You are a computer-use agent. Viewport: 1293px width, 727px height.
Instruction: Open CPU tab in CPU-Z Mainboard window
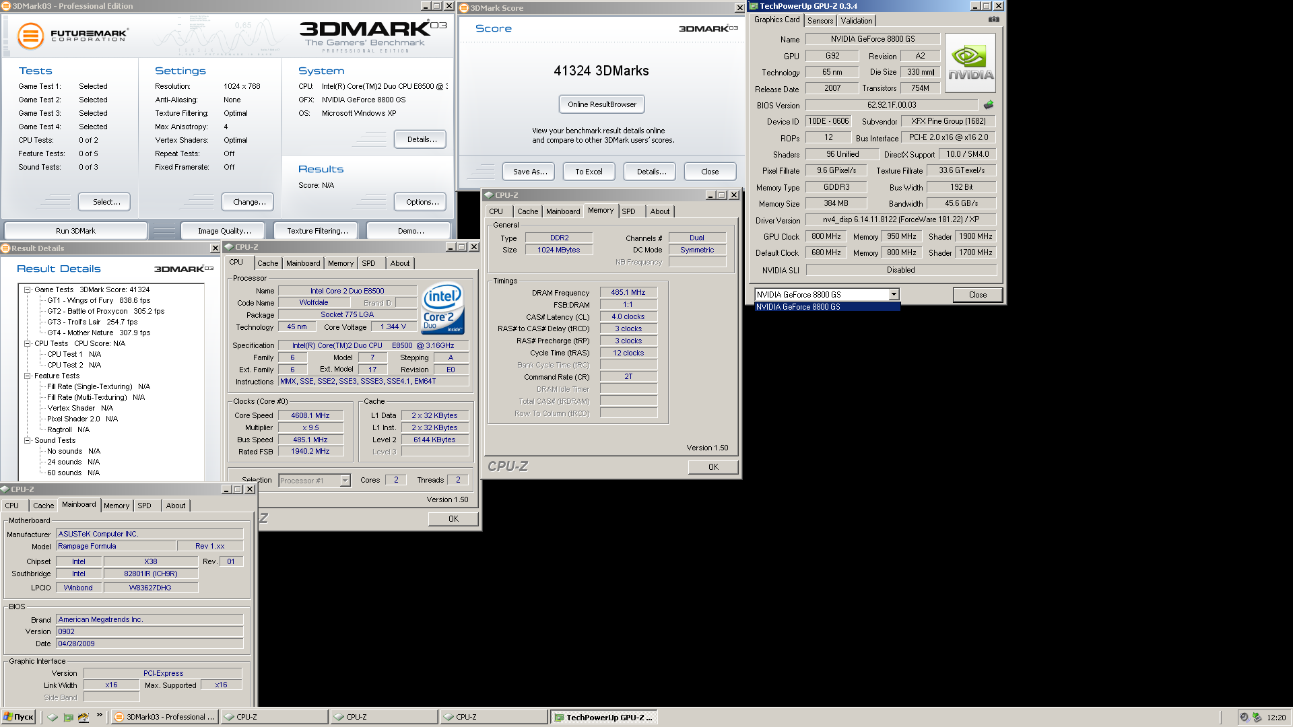12,506
